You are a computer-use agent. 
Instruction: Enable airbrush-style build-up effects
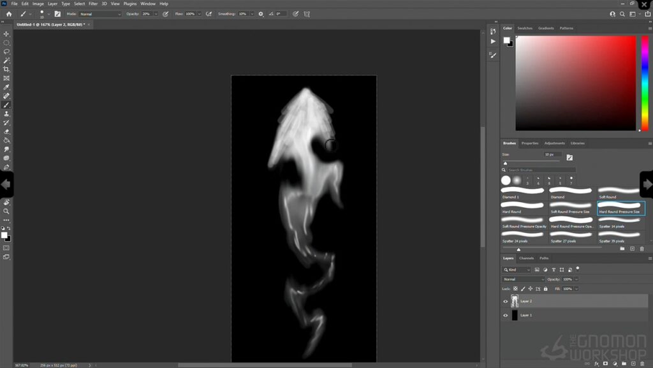coord(209,14)
